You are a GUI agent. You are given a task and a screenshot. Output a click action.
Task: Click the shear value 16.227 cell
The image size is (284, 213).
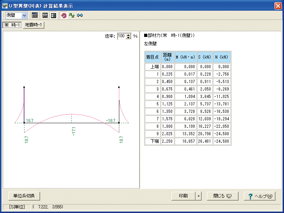(205, 126)
